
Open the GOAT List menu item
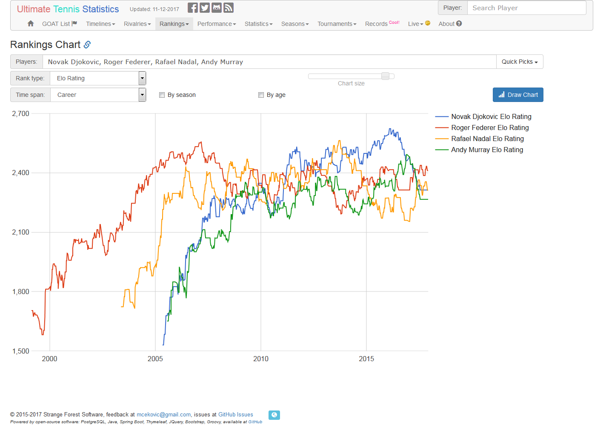[60, 24]
